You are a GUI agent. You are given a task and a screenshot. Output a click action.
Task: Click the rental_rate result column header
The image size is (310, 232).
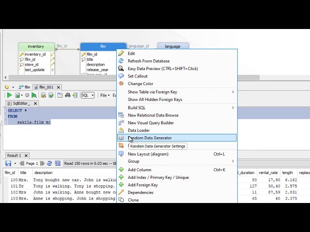(x=268, y=173)
